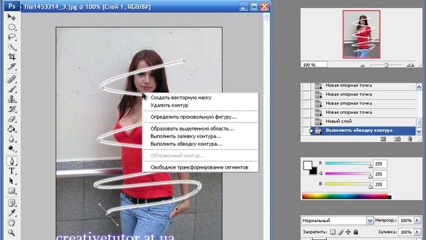Toggle lock image pixels brush icon

(340, 232)
